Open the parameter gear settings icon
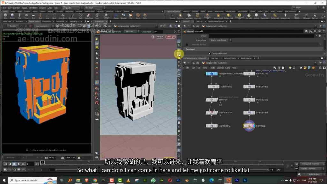The image size is (327, 184). [x=306, y=31]
